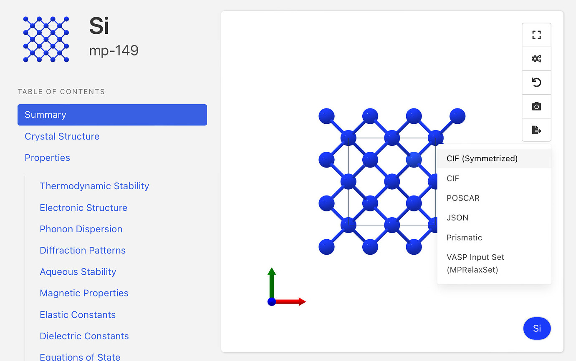Screen dimensions: 576x361
Task: Capture structure image with camera icon
Action: tap(536, 106)
